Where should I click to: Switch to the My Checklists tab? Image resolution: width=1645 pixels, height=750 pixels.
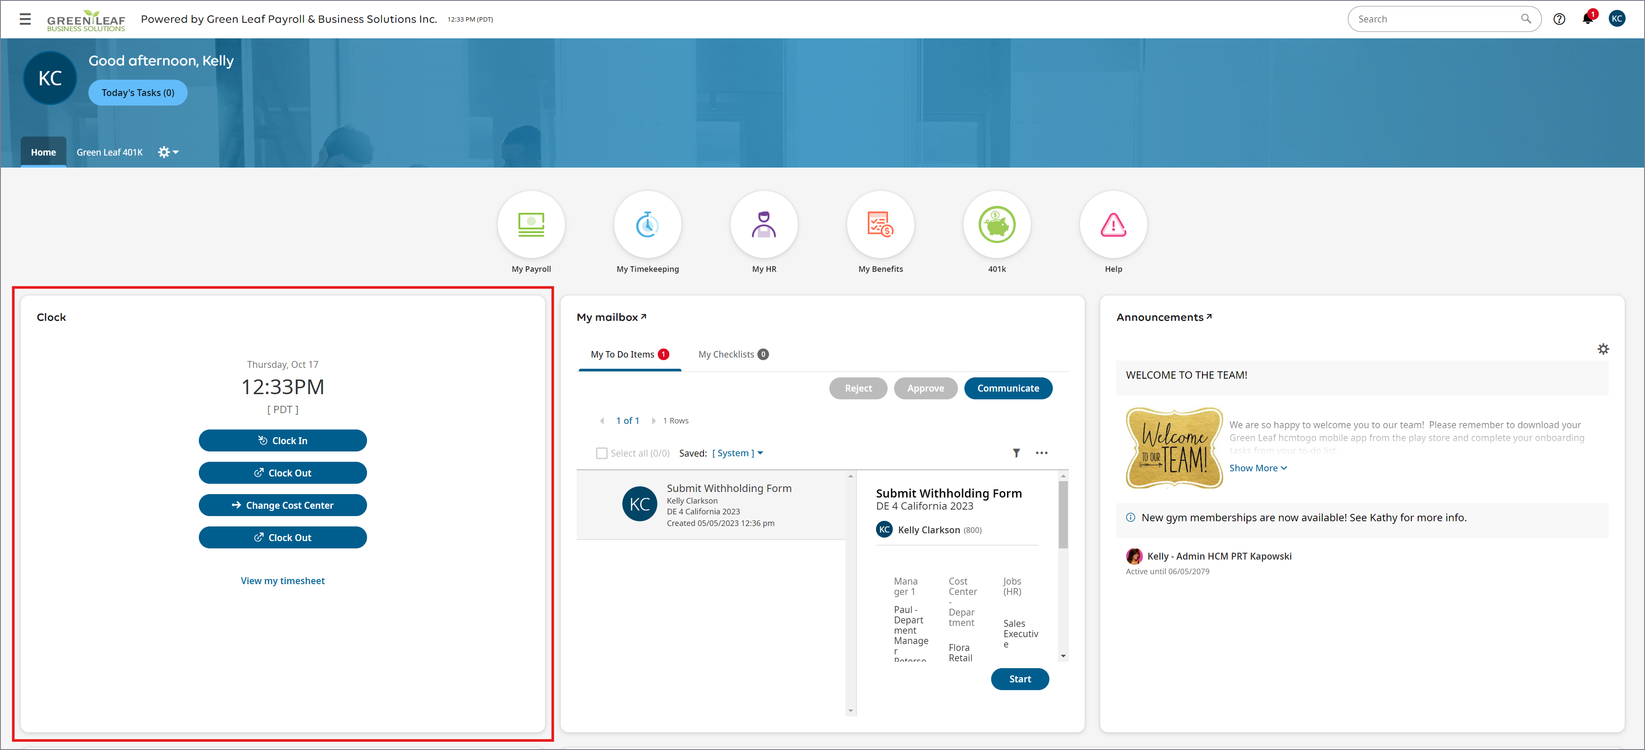pos(732,355)
